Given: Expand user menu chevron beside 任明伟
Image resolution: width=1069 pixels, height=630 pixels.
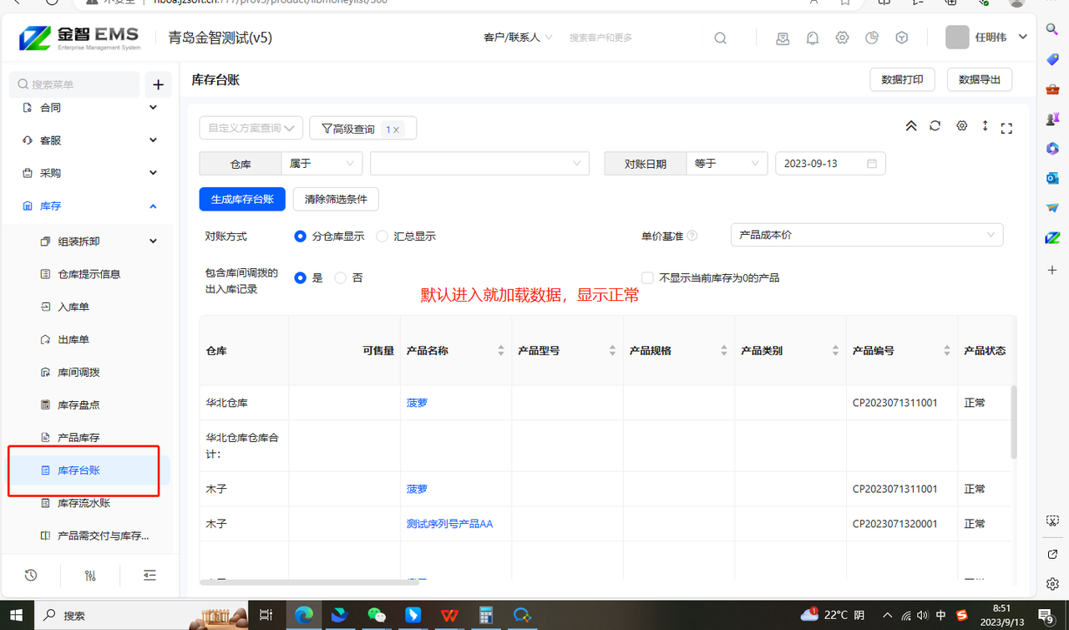Looking at the screenshot, I should click(1023, 37).
